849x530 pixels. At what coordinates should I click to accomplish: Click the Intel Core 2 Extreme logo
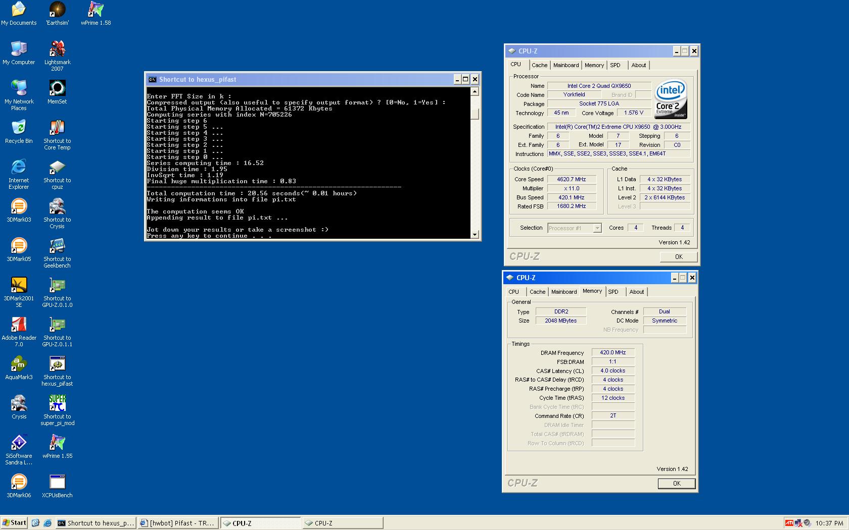point(671,99)
